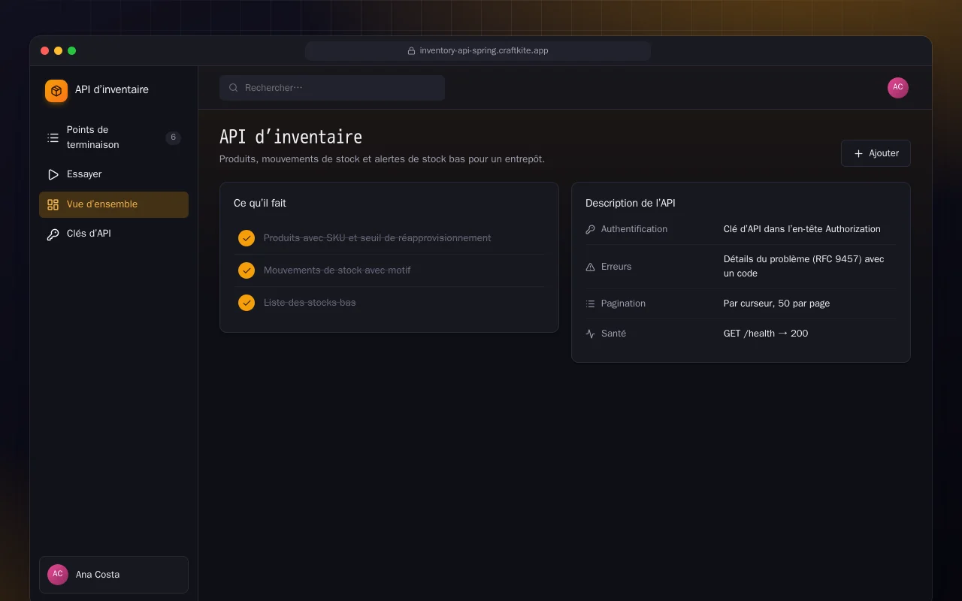The image size is (962, 601).
Task: Open the Points de terminaison section
Action: [113, 137]
